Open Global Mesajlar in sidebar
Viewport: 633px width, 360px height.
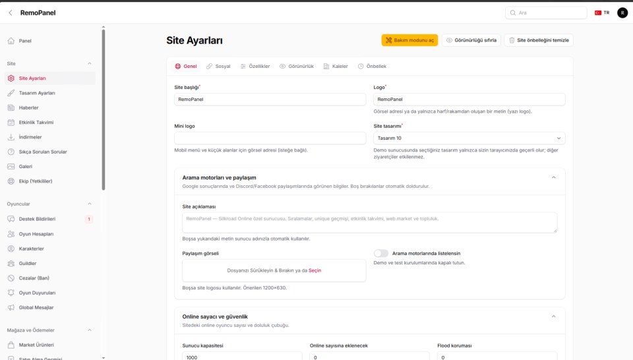pyautogui.click(x=50, y=307)
